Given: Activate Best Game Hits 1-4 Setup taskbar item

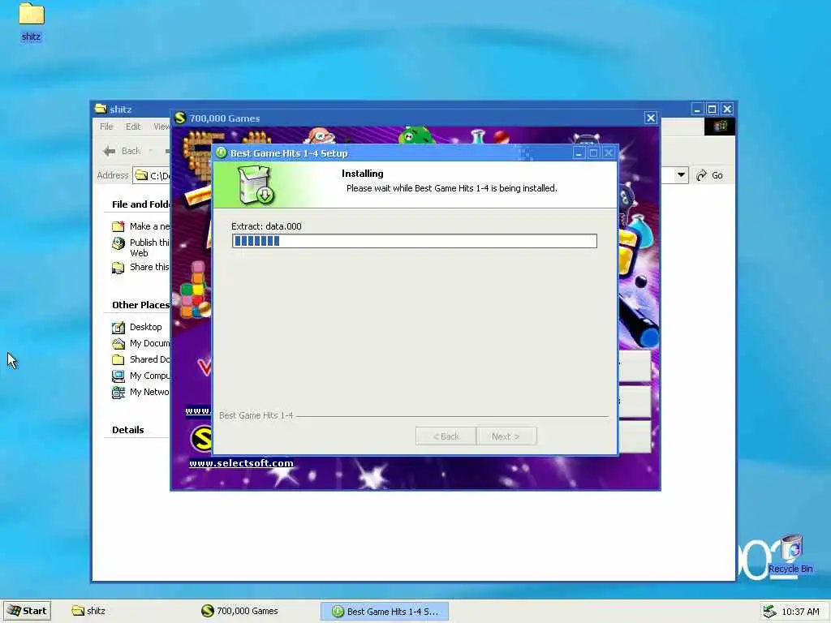Looking at the screenshot, I should pos(385,612).
